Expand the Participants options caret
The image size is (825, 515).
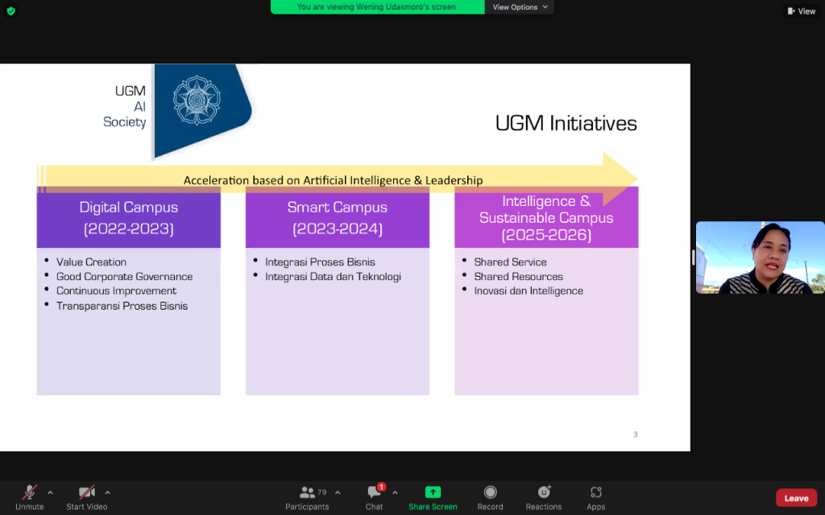338,493
